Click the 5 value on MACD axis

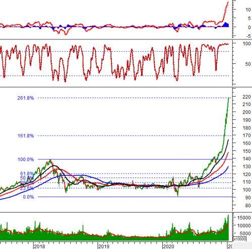pyautogui.click(x=249, y=19)
